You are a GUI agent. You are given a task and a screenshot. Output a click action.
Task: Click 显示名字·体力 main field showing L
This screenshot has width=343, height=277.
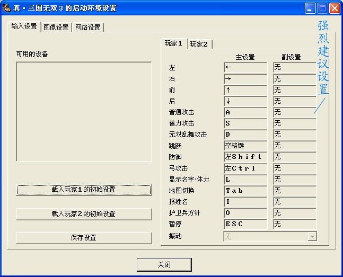[x=245, y=179]
